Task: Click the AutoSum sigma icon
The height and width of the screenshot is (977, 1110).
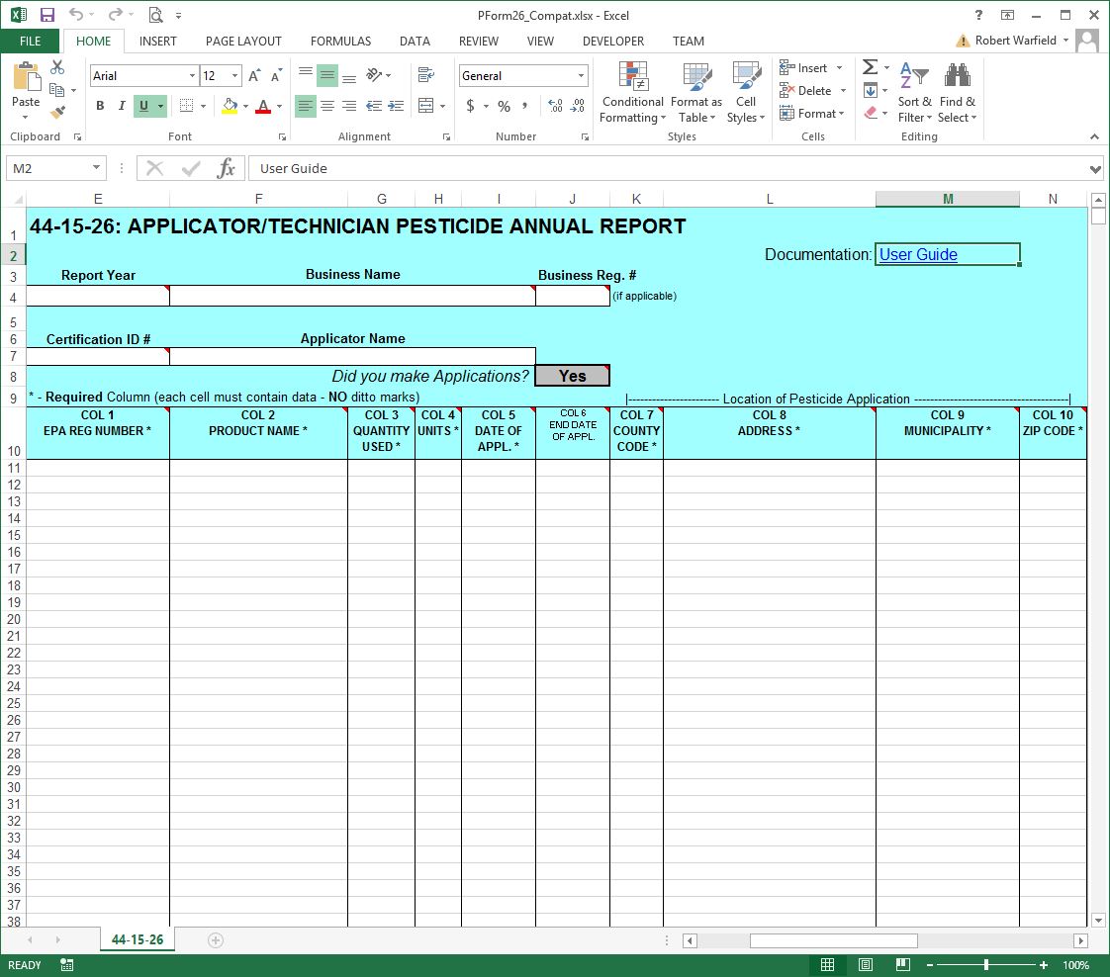Action: click(870, 67)
